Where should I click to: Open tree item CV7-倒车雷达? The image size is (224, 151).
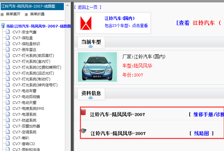25,50
